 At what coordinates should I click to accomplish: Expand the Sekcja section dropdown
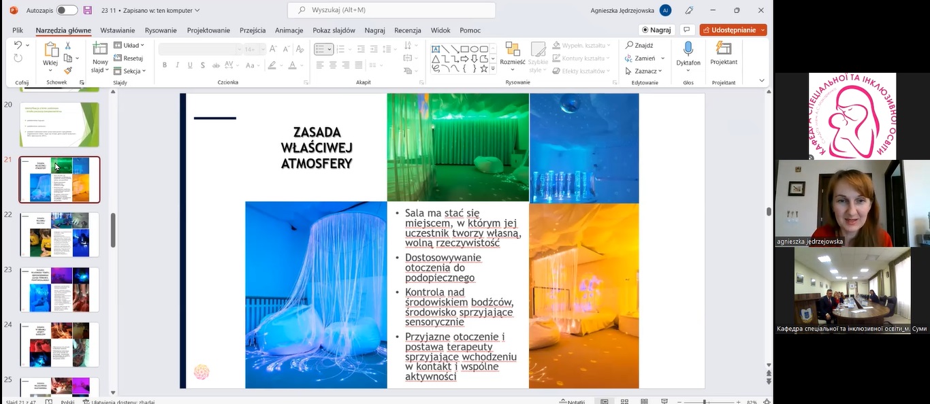coord(130,71)
